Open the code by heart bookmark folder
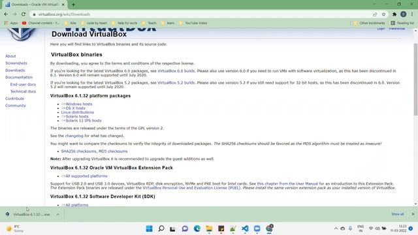Image resolution: width=418 pixels, height=235 pixels. tap(94, 23)
